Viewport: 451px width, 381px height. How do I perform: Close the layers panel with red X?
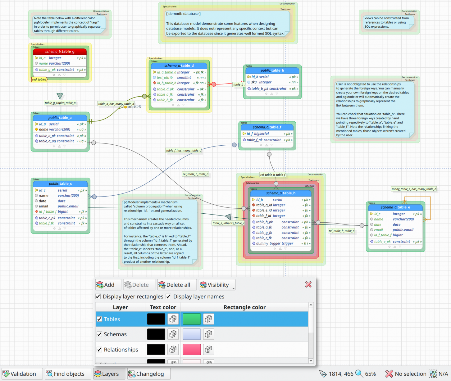pos(308,284)
